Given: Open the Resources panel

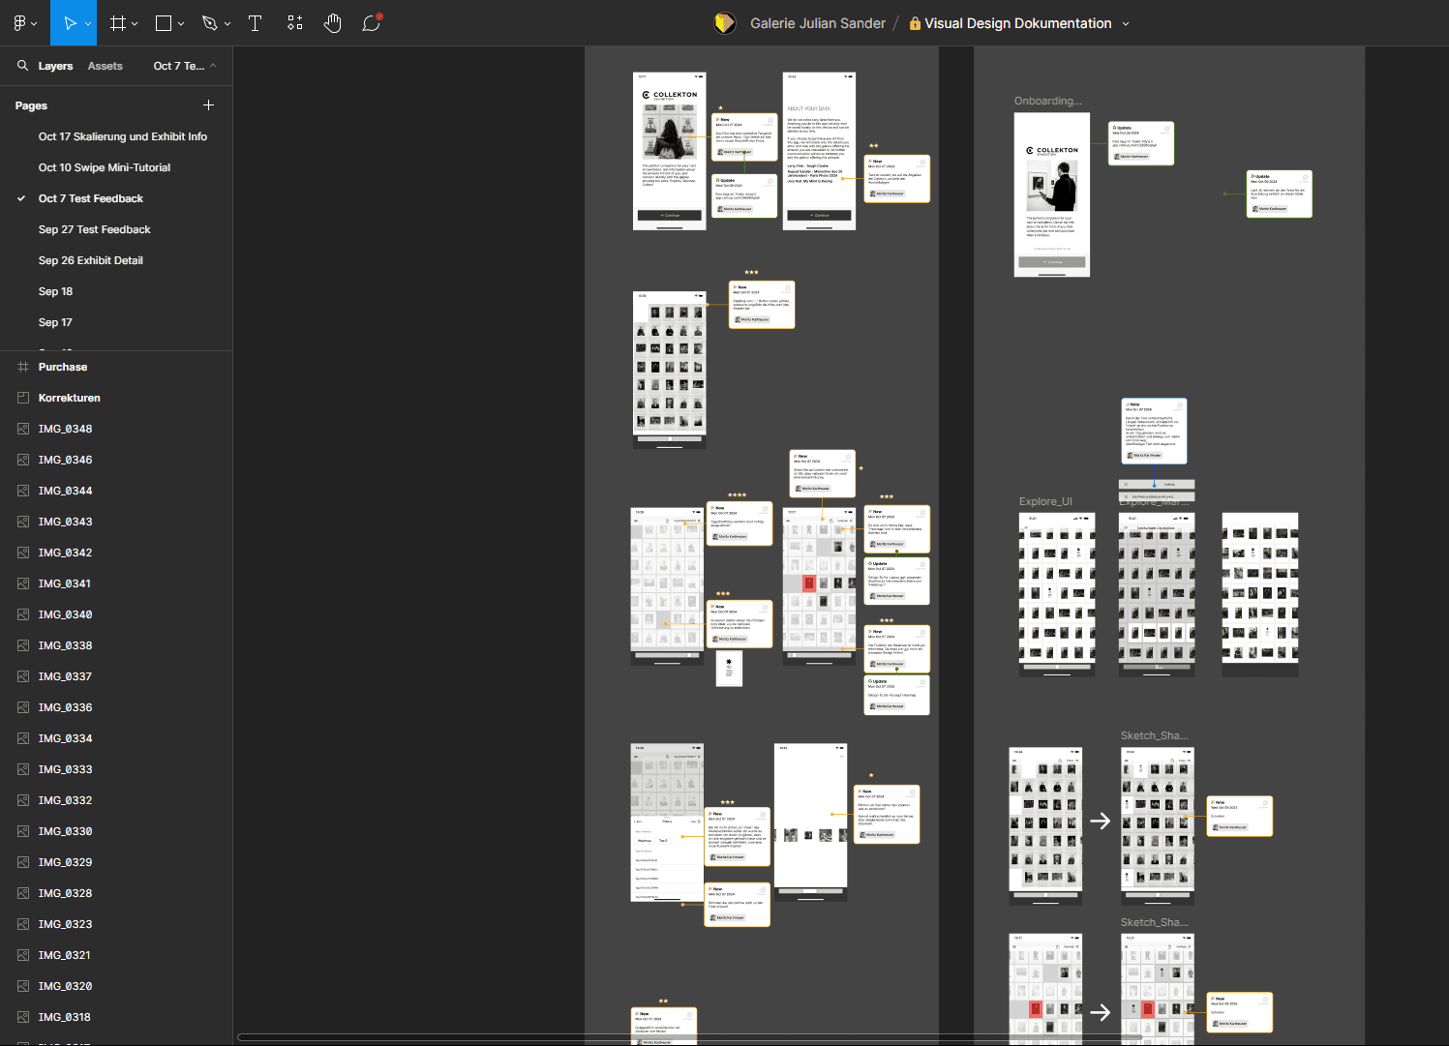Looking at the screenshot, I should pyautogui.click(x=294, y=22).
